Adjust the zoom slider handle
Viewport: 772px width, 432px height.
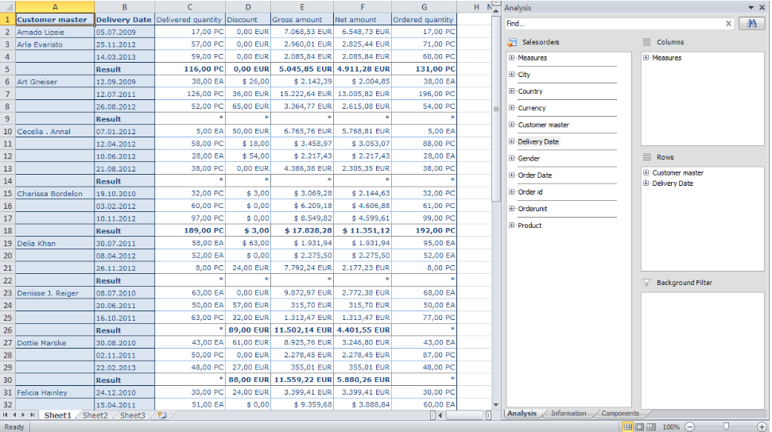click(x=726, y=426)
